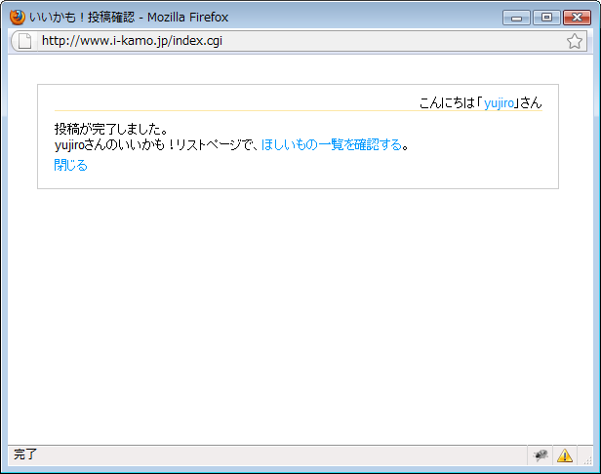
Task: Click the Firefox logo in title bar
Action: tap(18, 18)
